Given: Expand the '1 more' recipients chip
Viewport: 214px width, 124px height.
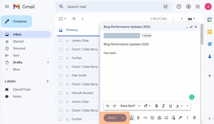Looking at the screenshot, I should [x=147, y=36].
